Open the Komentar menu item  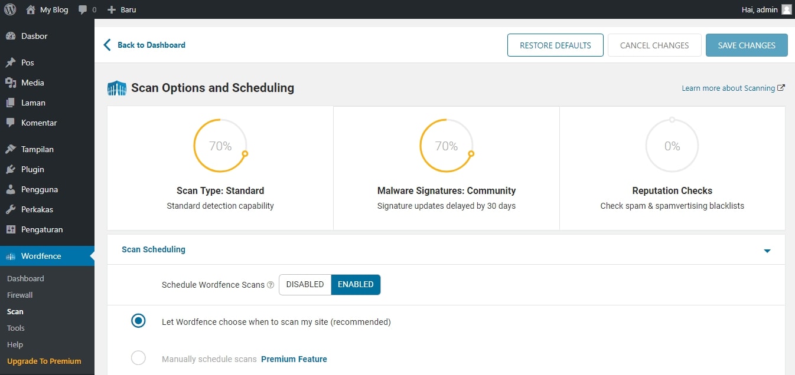(47, 123)
